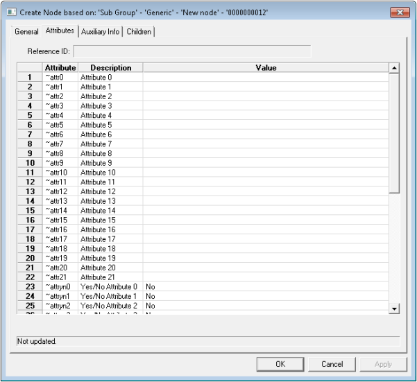Click the ~attr13 attribute cell
The height and width of the screenshot is (382, 417).
pos(60,201)
